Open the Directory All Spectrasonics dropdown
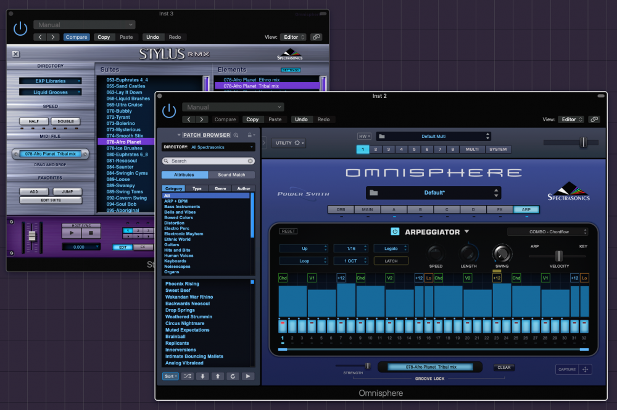The width and height of the screenshot is (617, 410). click(208, 147)
